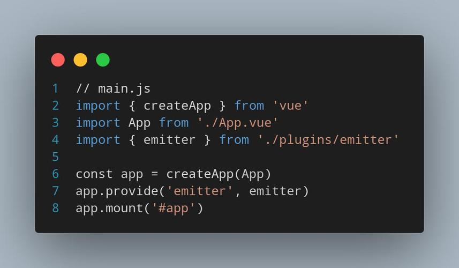Select line number 2 in the gutter

(x=55, y=106)
